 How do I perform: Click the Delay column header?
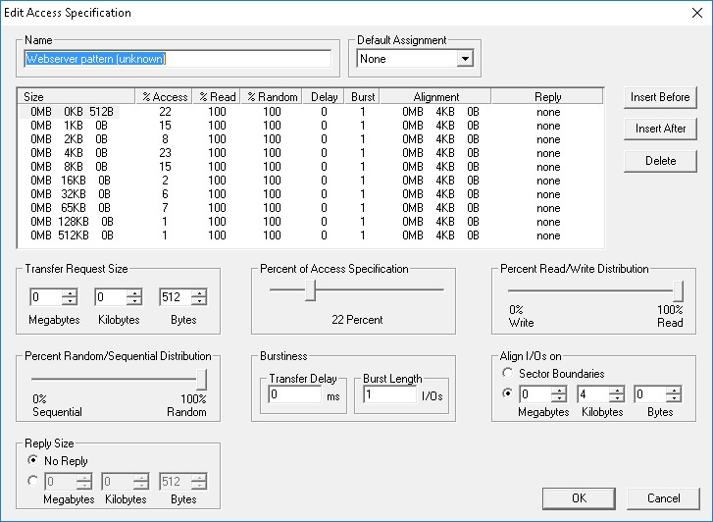tap(324, 97)
